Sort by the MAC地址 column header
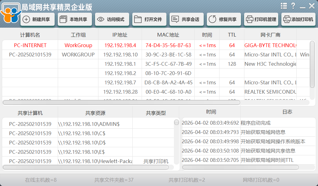The height and width of the screenshot is (186, 318). tap(168, 35)
